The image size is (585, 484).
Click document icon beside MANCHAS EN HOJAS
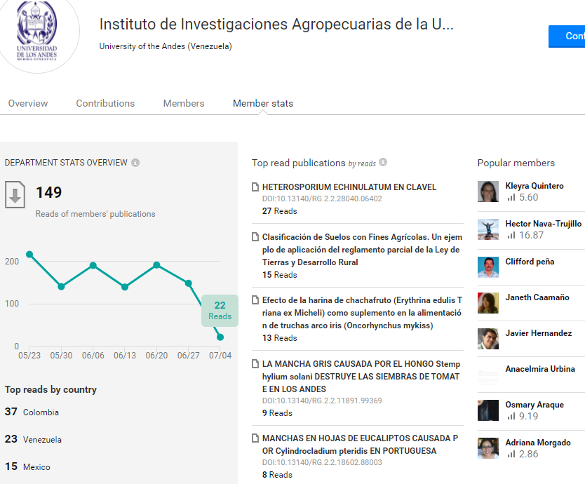[255, 438]
